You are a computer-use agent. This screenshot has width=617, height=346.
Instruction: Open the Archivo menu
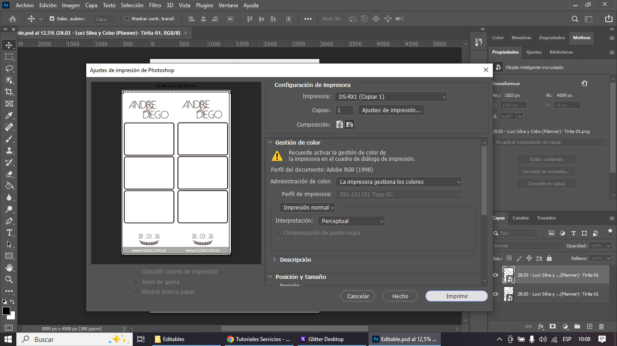coord(25,5)
